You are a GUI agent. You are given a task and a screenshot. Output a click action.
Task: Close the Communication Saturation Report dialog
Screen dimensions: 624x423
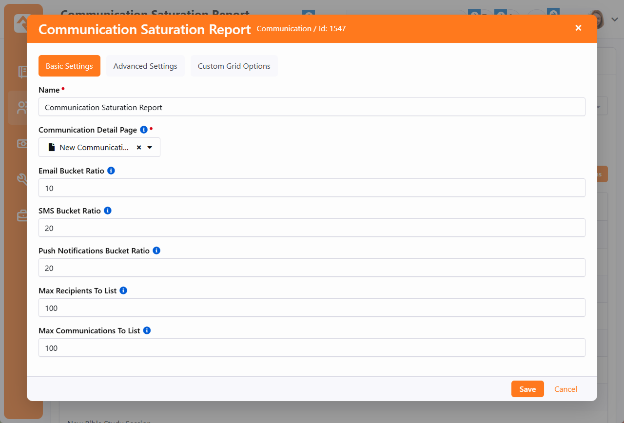[578, 28]
